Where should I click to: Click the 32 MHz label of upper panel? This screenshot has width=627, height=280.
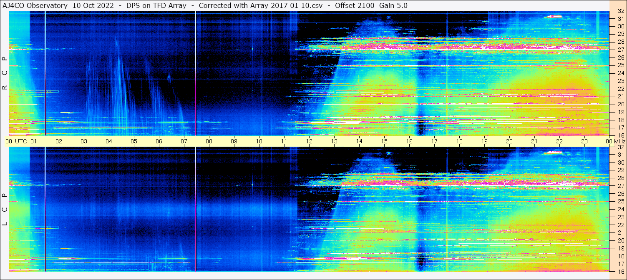click(x=620, y=12)
